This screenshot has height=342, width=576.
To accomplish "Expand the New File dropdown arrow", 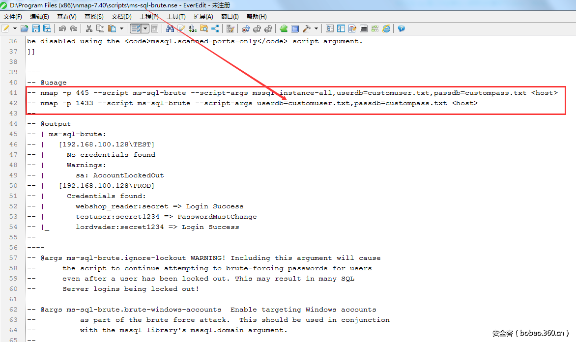I will point(15,28).
